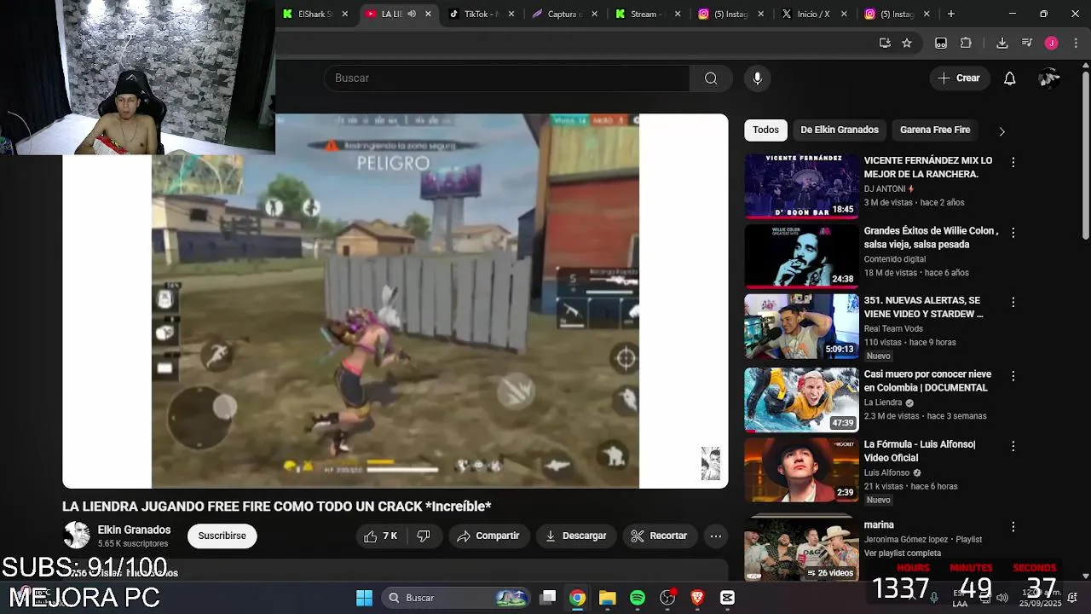The height and width of the screenshot is (614, 1091).
Task: Open Task View on the taskbar
Action: pyautogui.click(x=548, y=598)
